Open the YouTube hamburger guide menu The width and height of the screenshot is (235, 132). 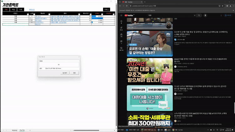(x=121, y=15)
